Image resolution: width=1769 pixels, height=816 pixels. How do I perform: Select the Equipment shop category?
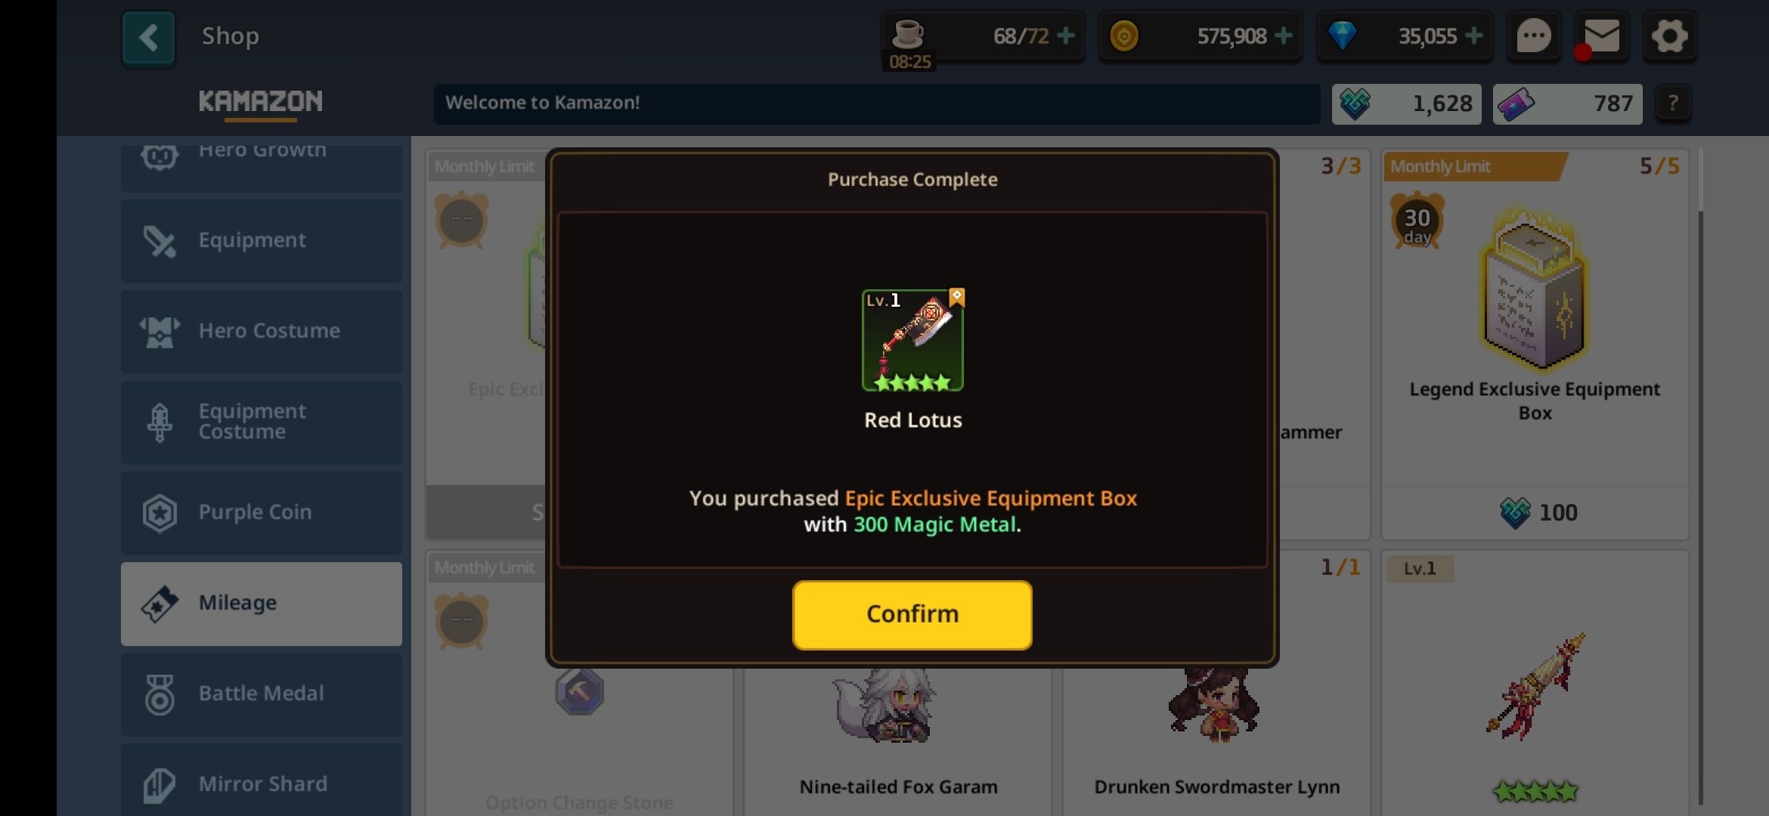pyautogui.click(x=262, y=241)
